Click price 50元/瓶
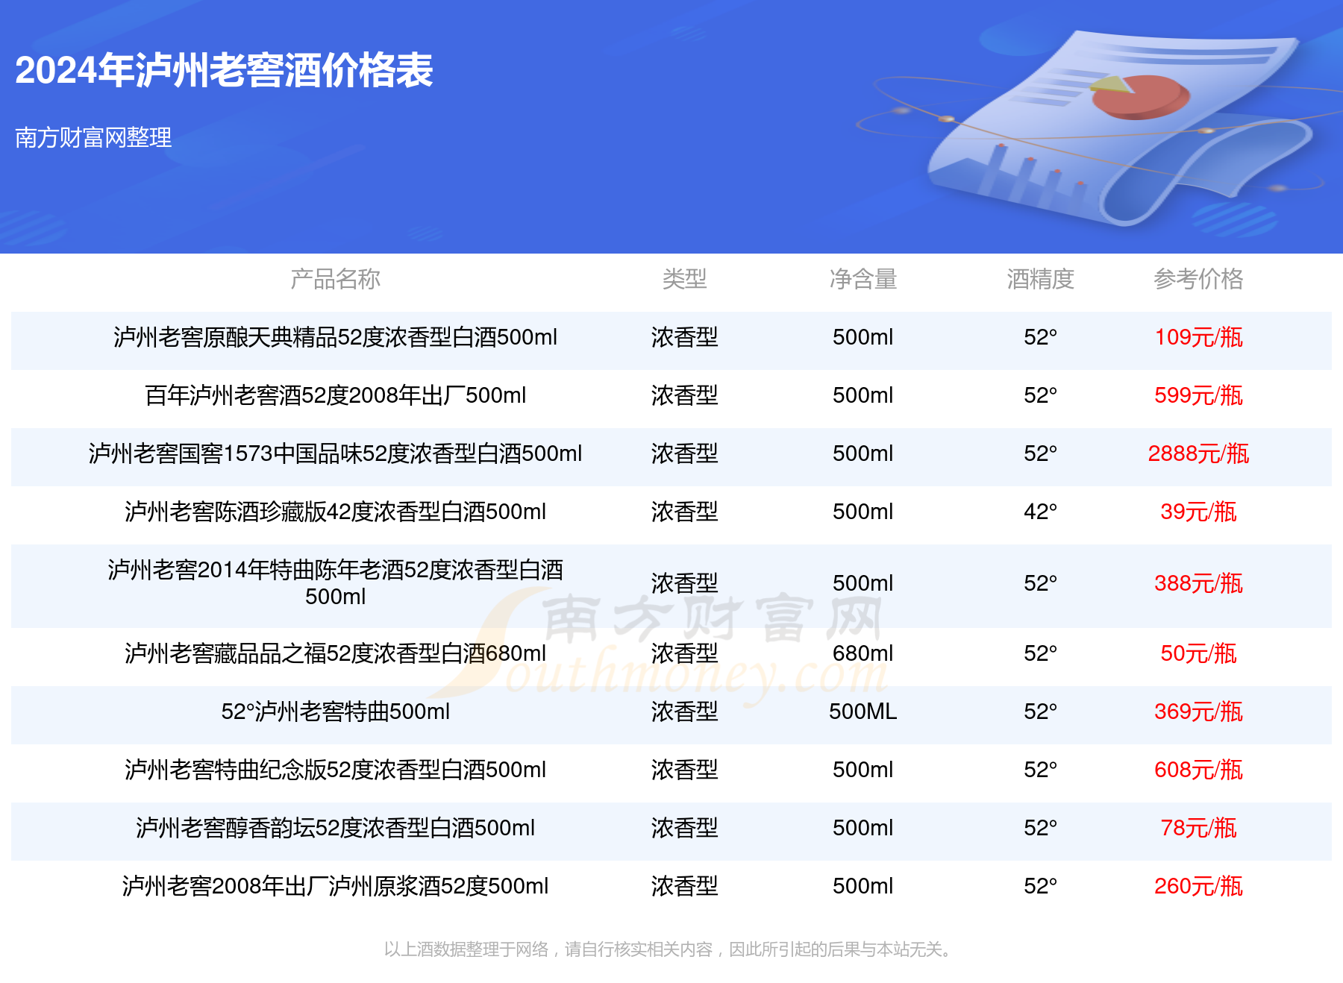Image resolution: width=1343 pixels, height=983 pixels. click(x=1198, y=653)
